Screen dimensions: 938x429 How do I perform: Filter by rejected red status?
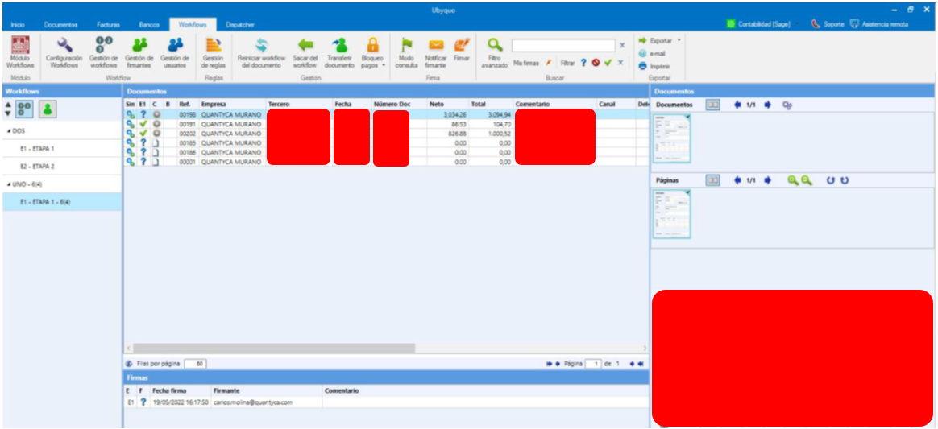[x=596, y=62]
